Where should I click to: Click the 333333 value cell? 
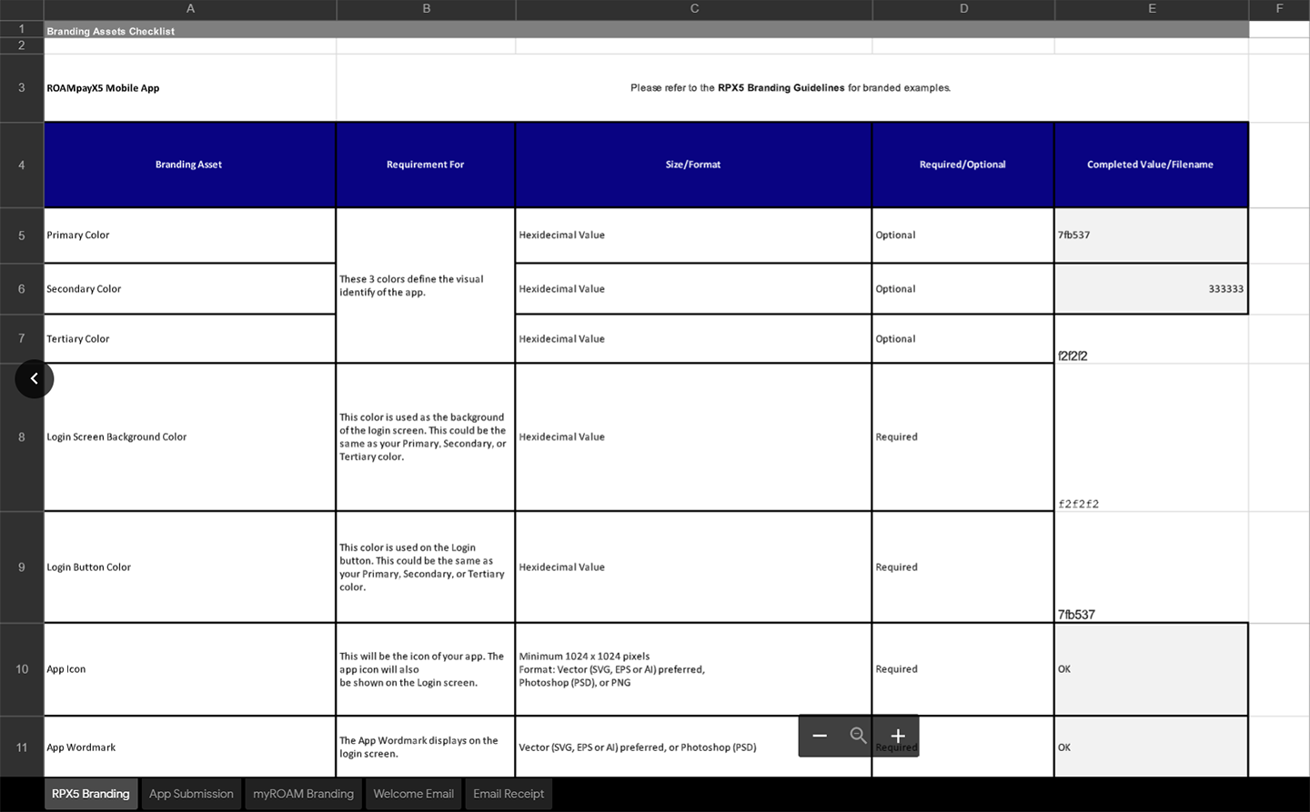tap(1151, 289)
